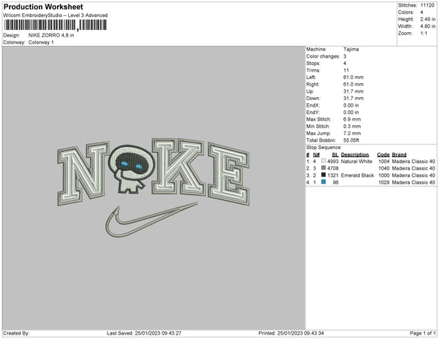The width and height of the screenshot is (439, 339).
Task: Click the barcode under the Wilcom subtitle
Action: point(55,25)
